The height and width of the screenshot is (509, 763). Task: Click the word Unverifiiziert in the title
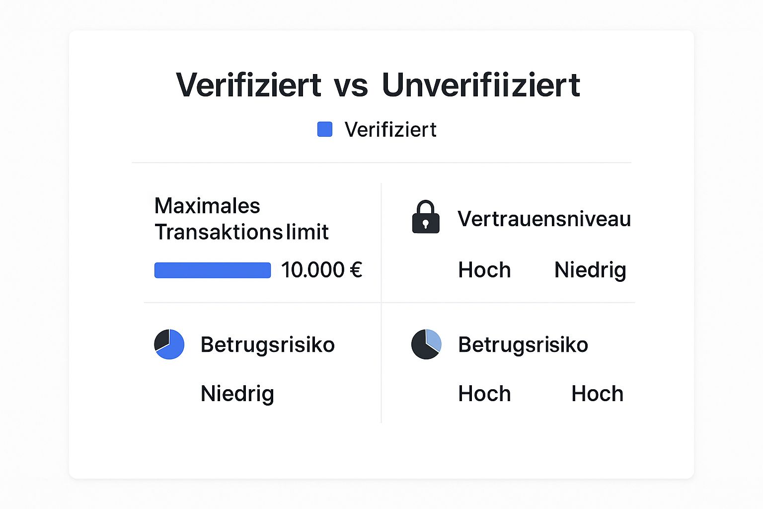(x=481, y=85)
